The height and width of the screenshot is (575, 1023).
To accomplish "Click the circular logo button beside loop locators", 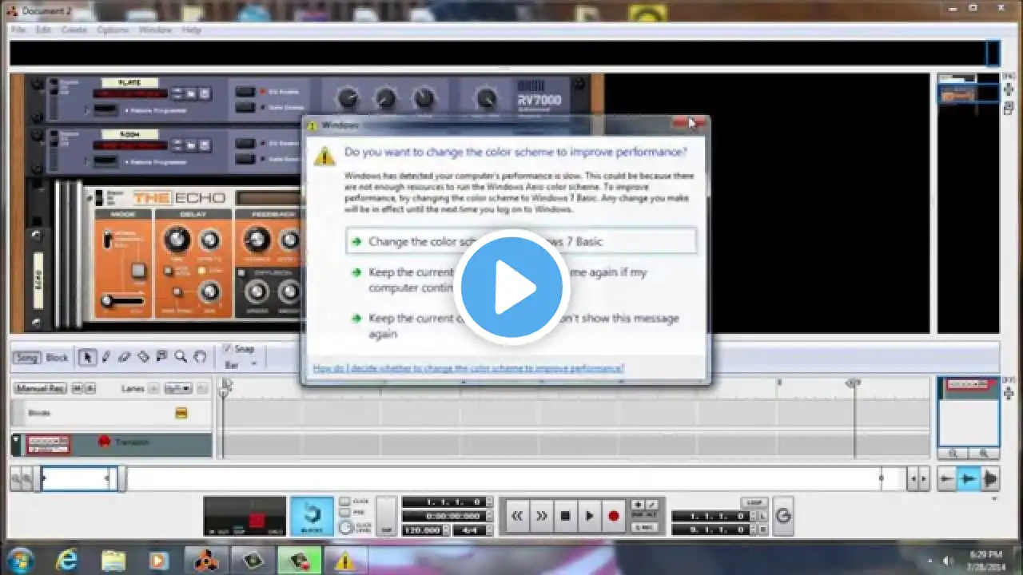I will 783,516.
